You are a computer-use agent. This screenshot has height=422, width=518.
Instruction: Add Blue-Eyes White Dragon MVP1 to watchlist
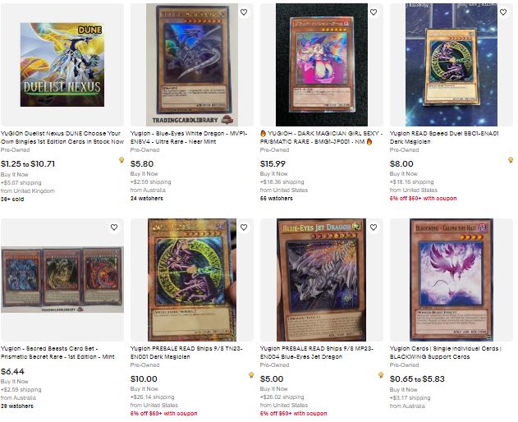click(244, 12)
